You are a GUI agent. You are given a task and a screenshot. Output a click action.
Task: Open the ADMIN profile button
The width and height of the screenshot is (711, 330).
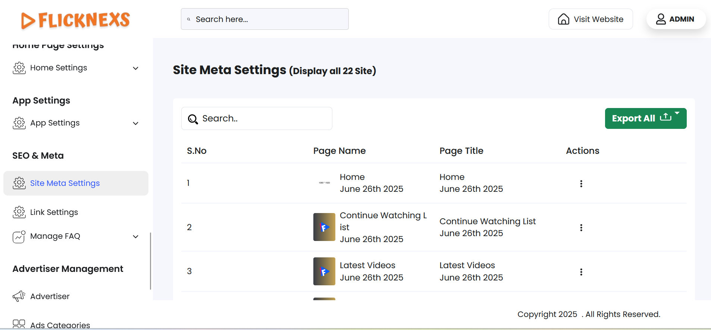(676, 19)
